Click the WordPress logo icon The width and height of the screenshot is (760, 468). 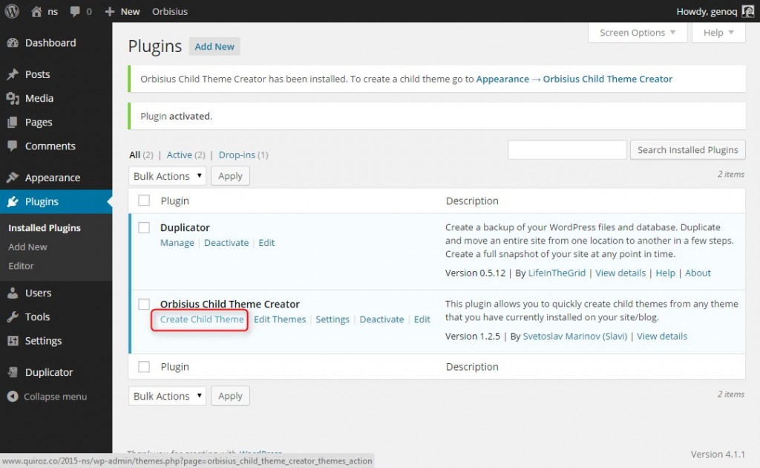click(12, 11)
